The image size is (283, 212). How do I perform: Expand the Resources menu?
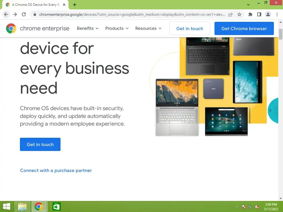pos(148,28)
